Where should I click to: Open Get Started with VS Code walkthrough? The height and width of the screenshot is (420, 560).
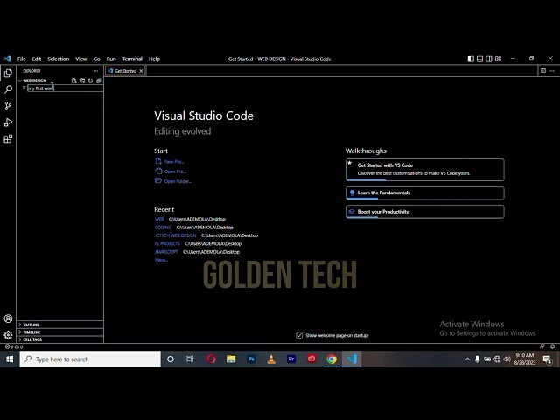point(425,170)
